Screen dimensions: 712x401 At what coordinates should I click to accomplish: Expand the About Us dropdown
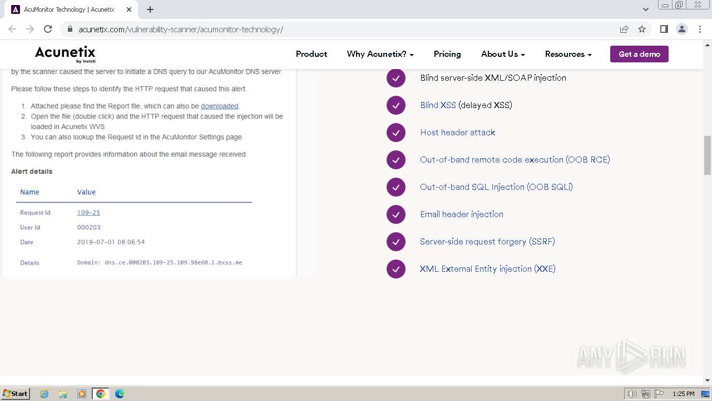click(503, 54)
